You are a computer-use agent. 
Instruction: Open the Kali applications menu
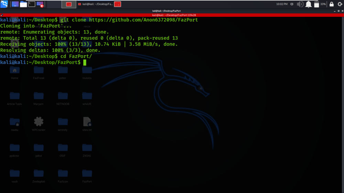(4, 4)
